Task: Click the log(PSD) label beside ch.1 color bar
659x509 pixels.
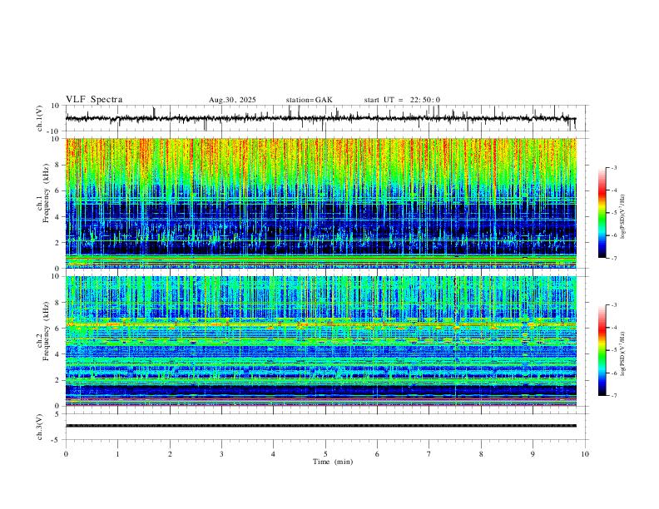Action: 623,217
